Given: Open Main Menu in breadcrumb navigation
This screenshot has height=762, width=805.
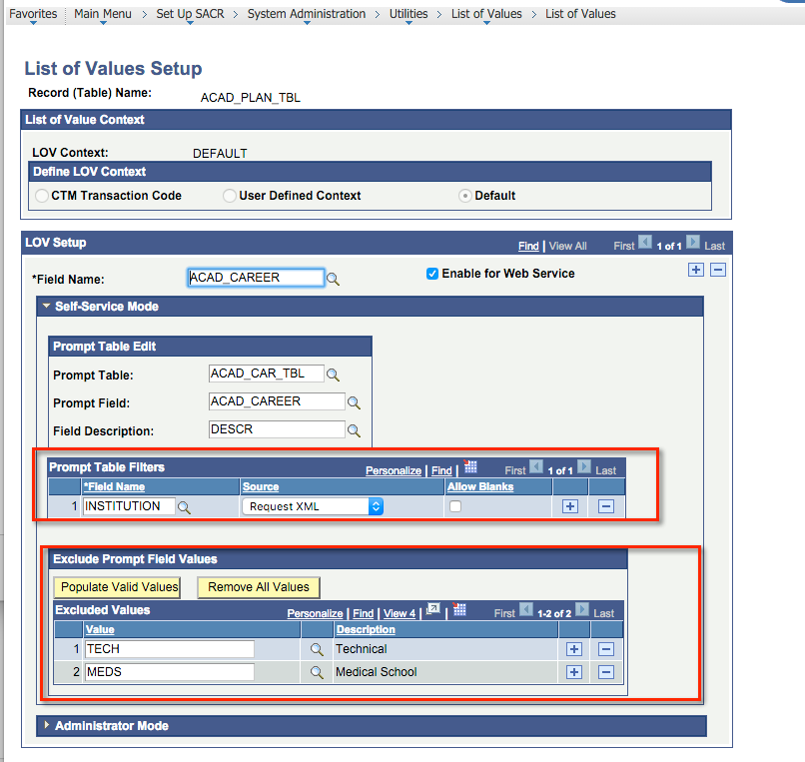Looking at the screenshot, I should coord(101,14).
